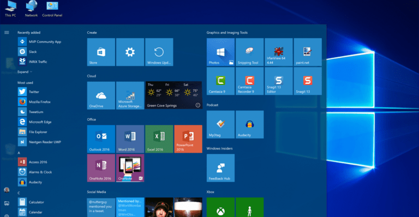Select the letter A app list header
The width and height of the screenshot is (419, 217).
[x=19, y=153]
